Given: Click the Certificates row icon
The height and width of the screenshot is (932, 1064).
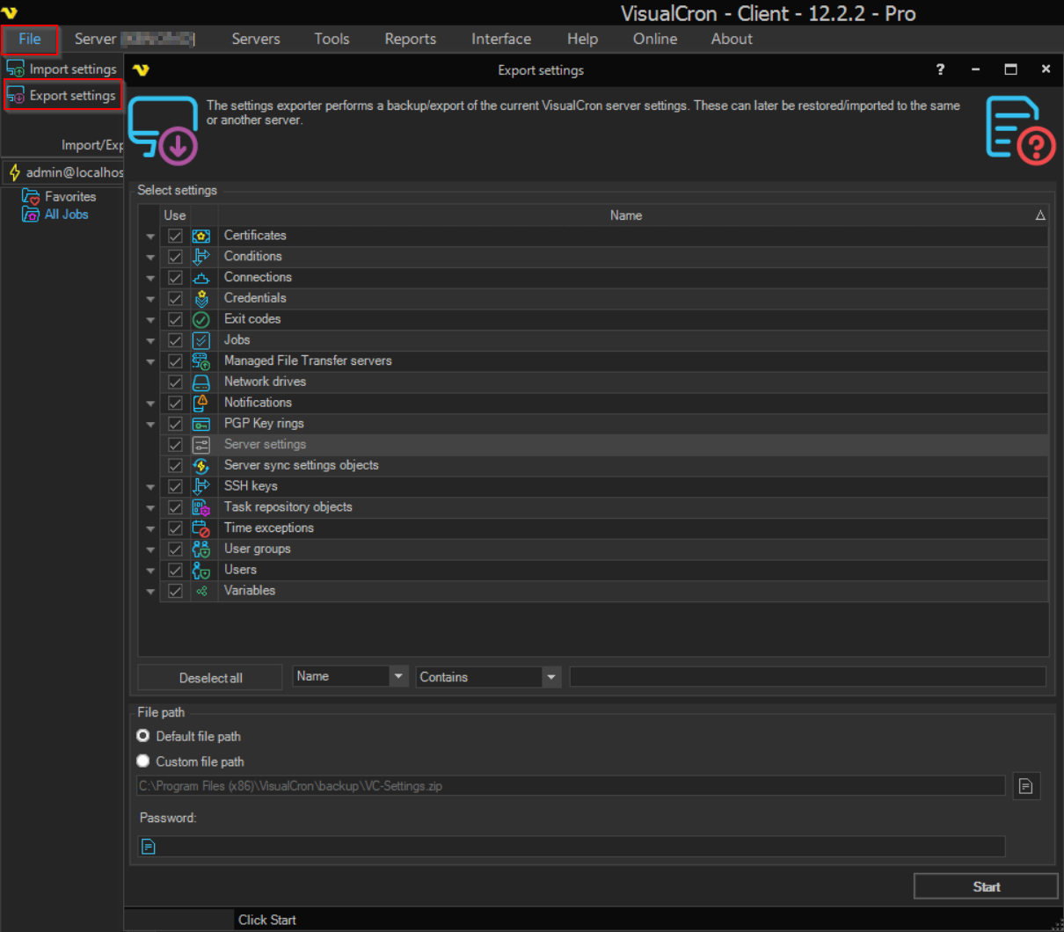Looking at the screenshot, I should [201, 236].
